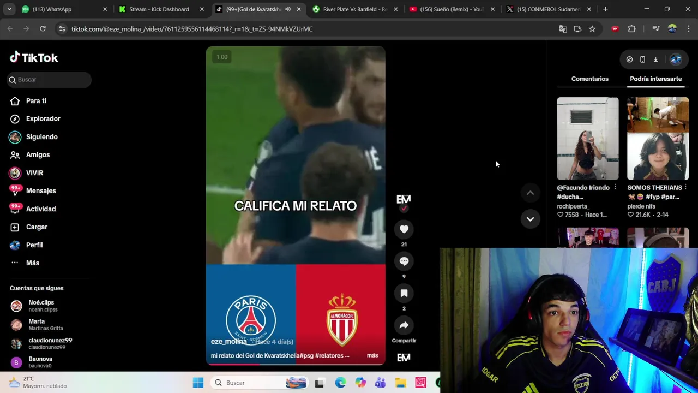The width and height of the screenshot is (698, 393).
Task: Click the TikTok coins icon in top pill
Action: [629, 59]
